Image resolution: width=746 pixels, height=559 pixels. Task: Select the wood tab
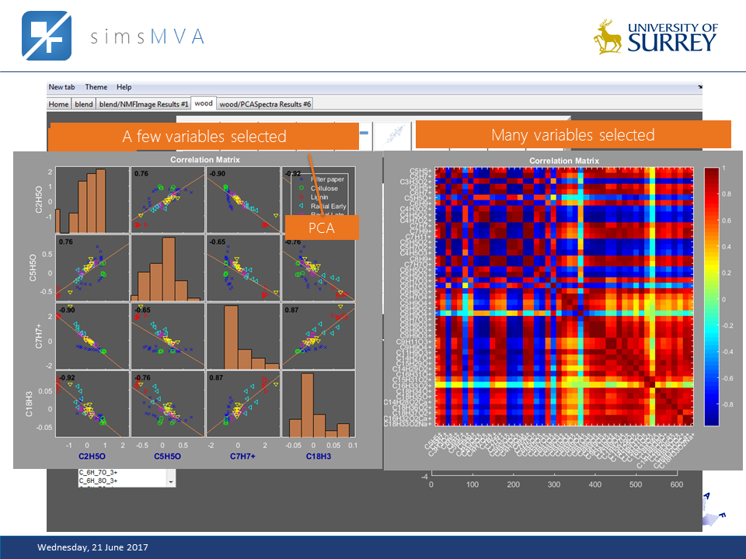204,102
